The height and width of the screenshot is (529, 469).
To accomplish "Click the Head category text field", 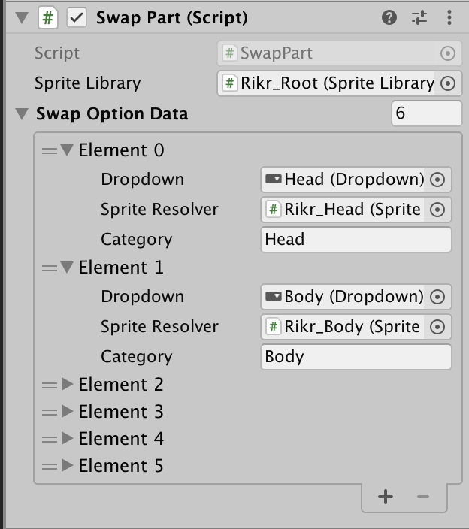I will 356,240.
